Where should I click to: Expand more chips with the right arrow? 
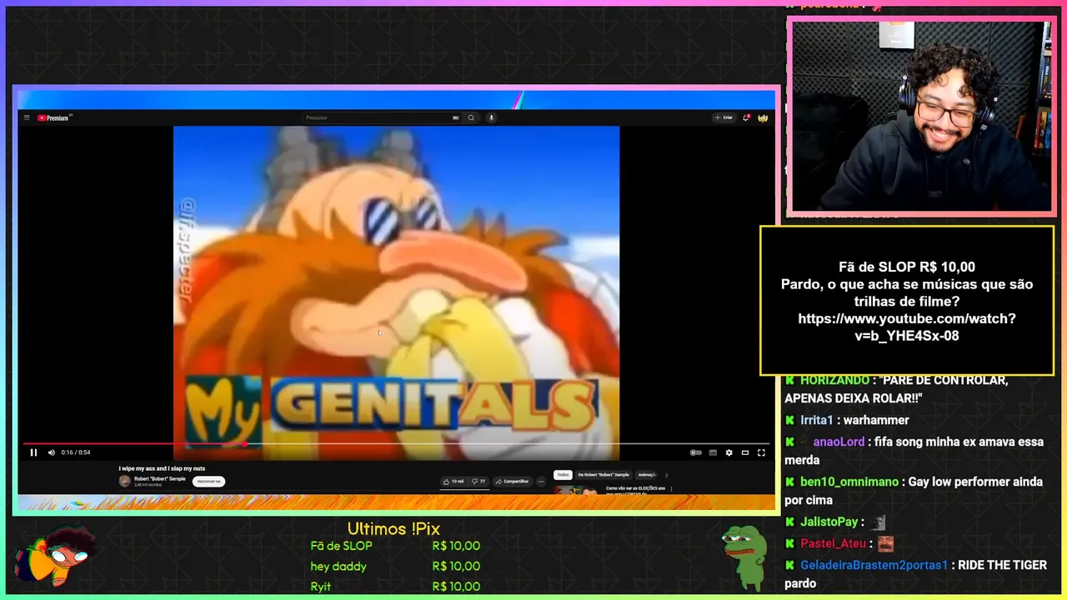(666, 475)
